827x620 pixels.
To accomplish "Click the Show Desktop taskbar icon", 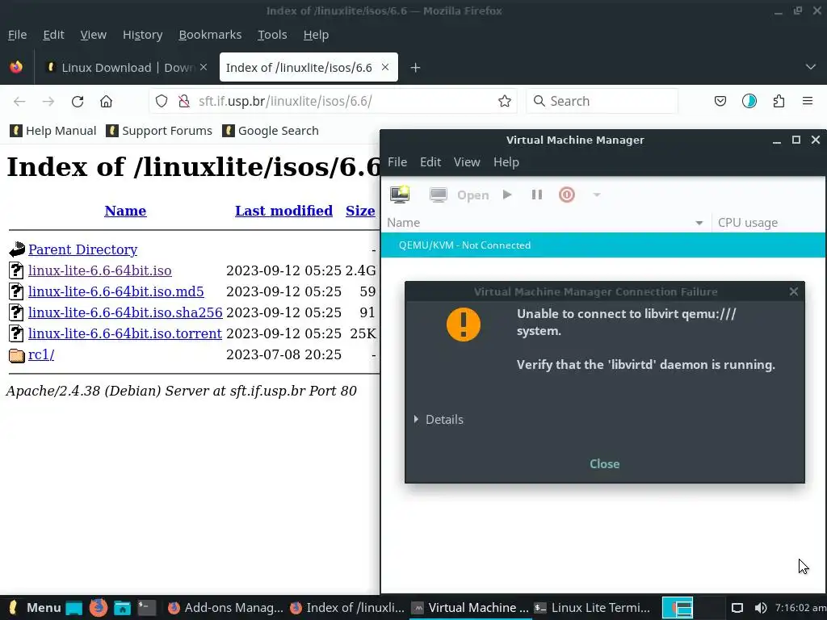I will [73, 609].
